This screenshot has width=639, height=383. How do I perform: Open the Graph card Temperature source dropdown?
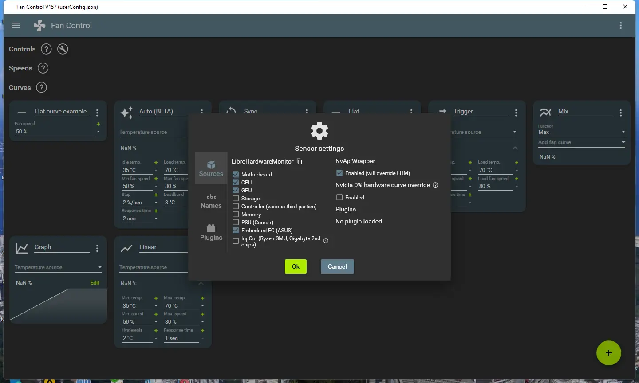pos(58,267)
